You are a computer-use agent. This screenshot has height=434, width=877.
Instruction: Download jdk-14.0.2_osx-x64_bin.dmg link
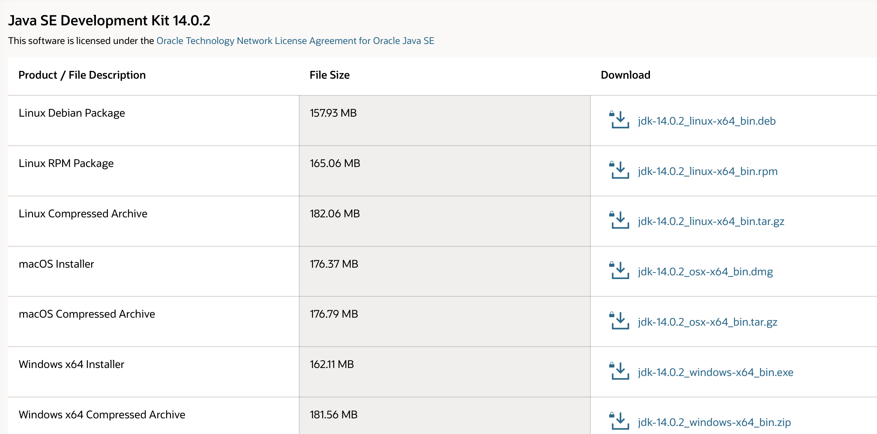[705, 272]
